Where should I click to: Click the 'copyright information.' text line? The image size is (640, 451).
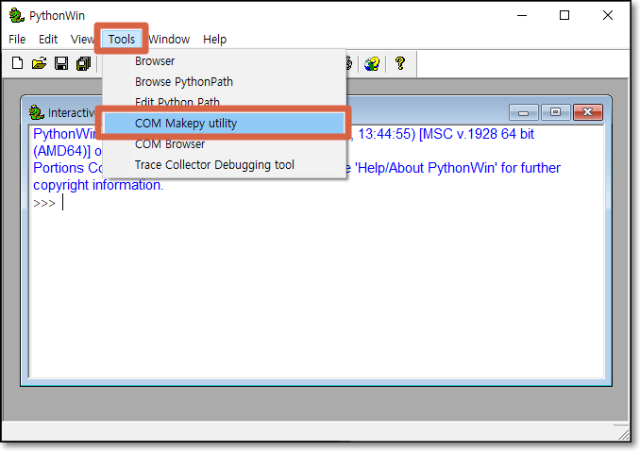[98, 185]
